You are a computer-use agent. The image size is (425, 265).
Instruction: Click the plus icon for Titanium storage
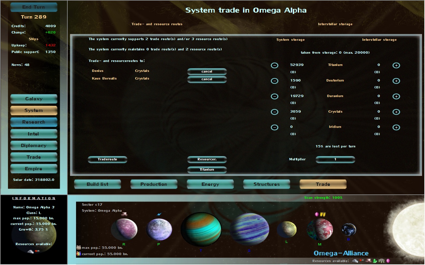click(396, 65)
